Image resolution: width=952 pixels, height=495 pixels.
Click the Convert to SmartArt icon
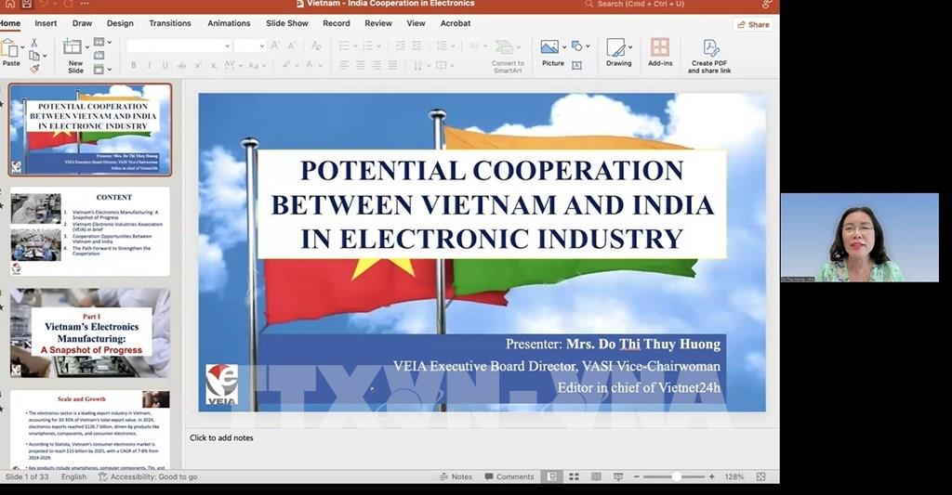pyautogui.click(x=504, y=46)
